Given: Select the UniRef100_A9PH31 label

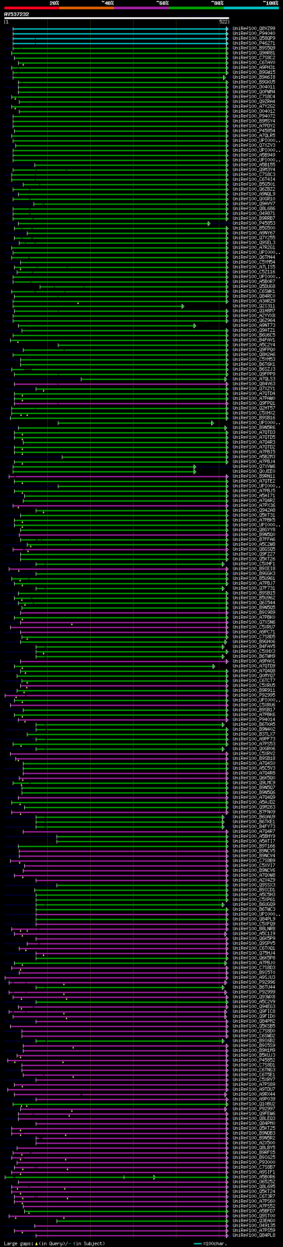Looking at the screenshot, I should click(x=253, y=67).
